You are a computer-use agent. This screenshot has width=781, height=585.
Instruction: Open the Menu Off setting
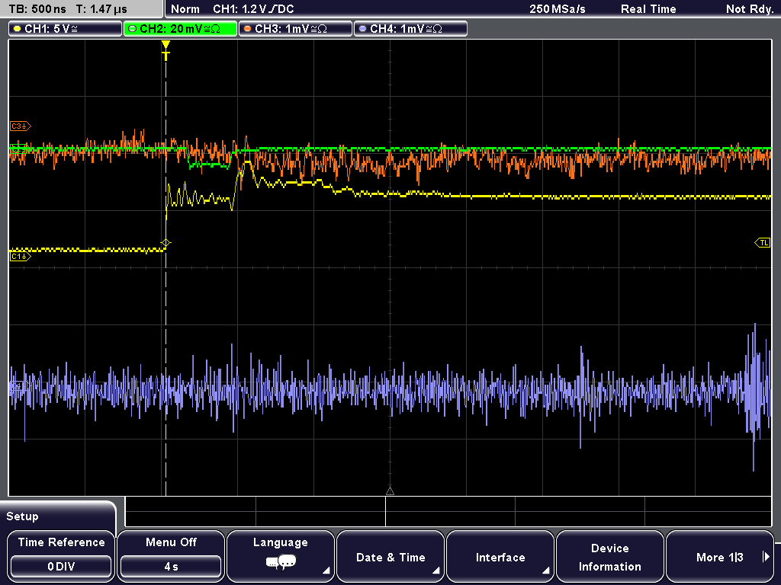(x=171, y=556)
